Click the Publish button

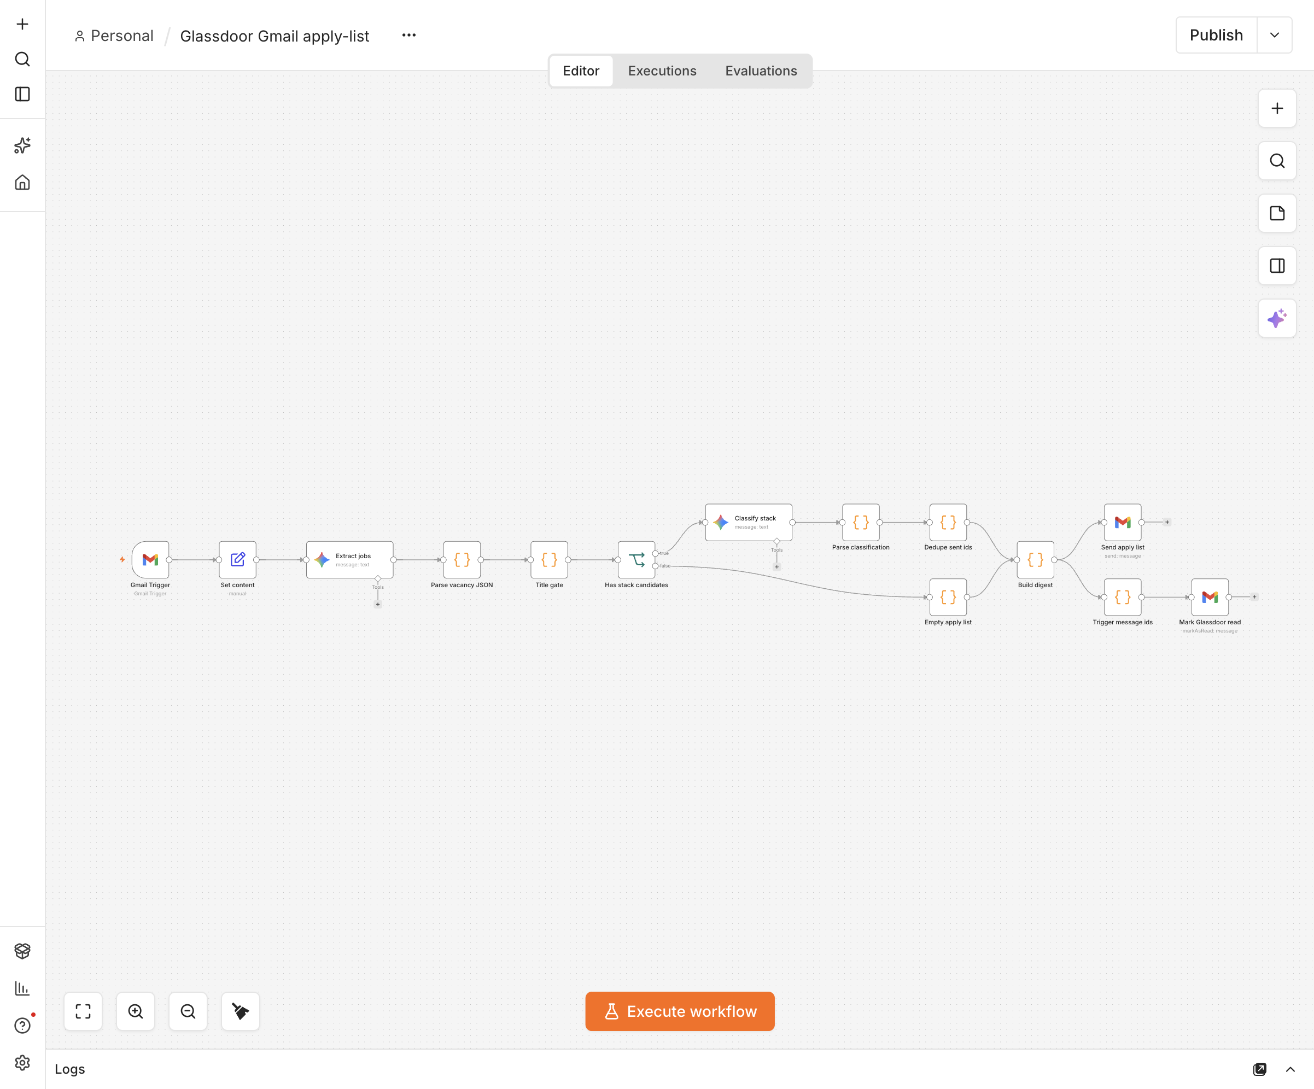point(1216,35)
